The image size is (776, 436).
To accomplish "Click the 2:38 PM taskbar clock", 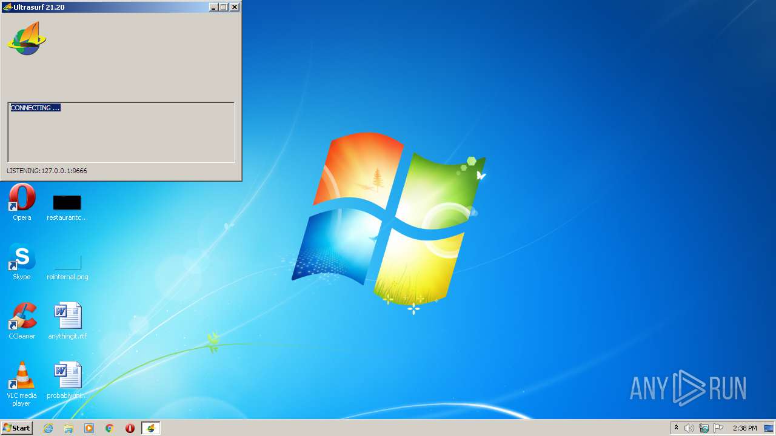I will pos(744,428).
